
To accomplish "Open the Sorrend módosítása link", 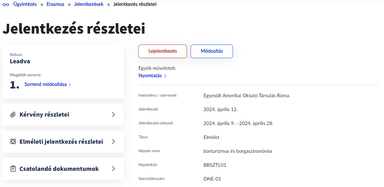I will (45, 85).
